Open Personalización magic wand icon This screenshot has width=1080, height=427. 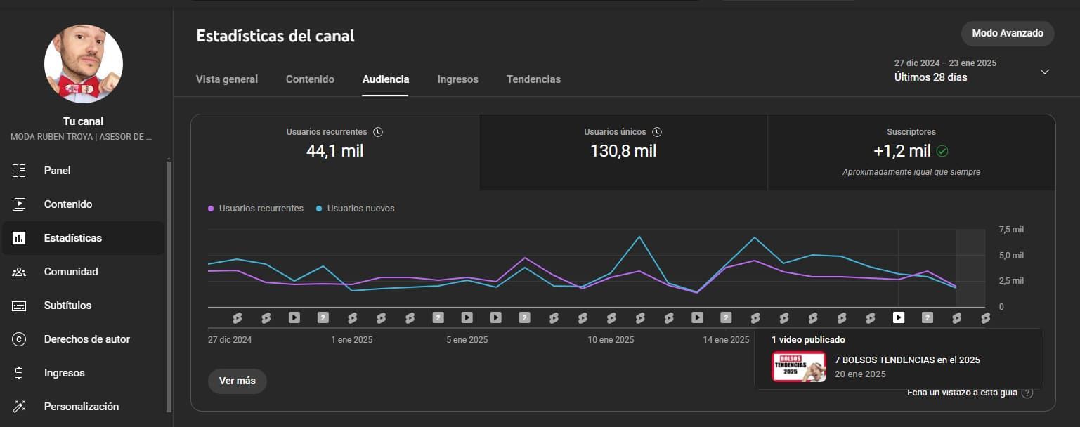19,407
